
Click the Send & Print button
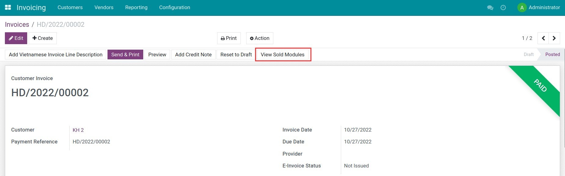tap(125, 55)
